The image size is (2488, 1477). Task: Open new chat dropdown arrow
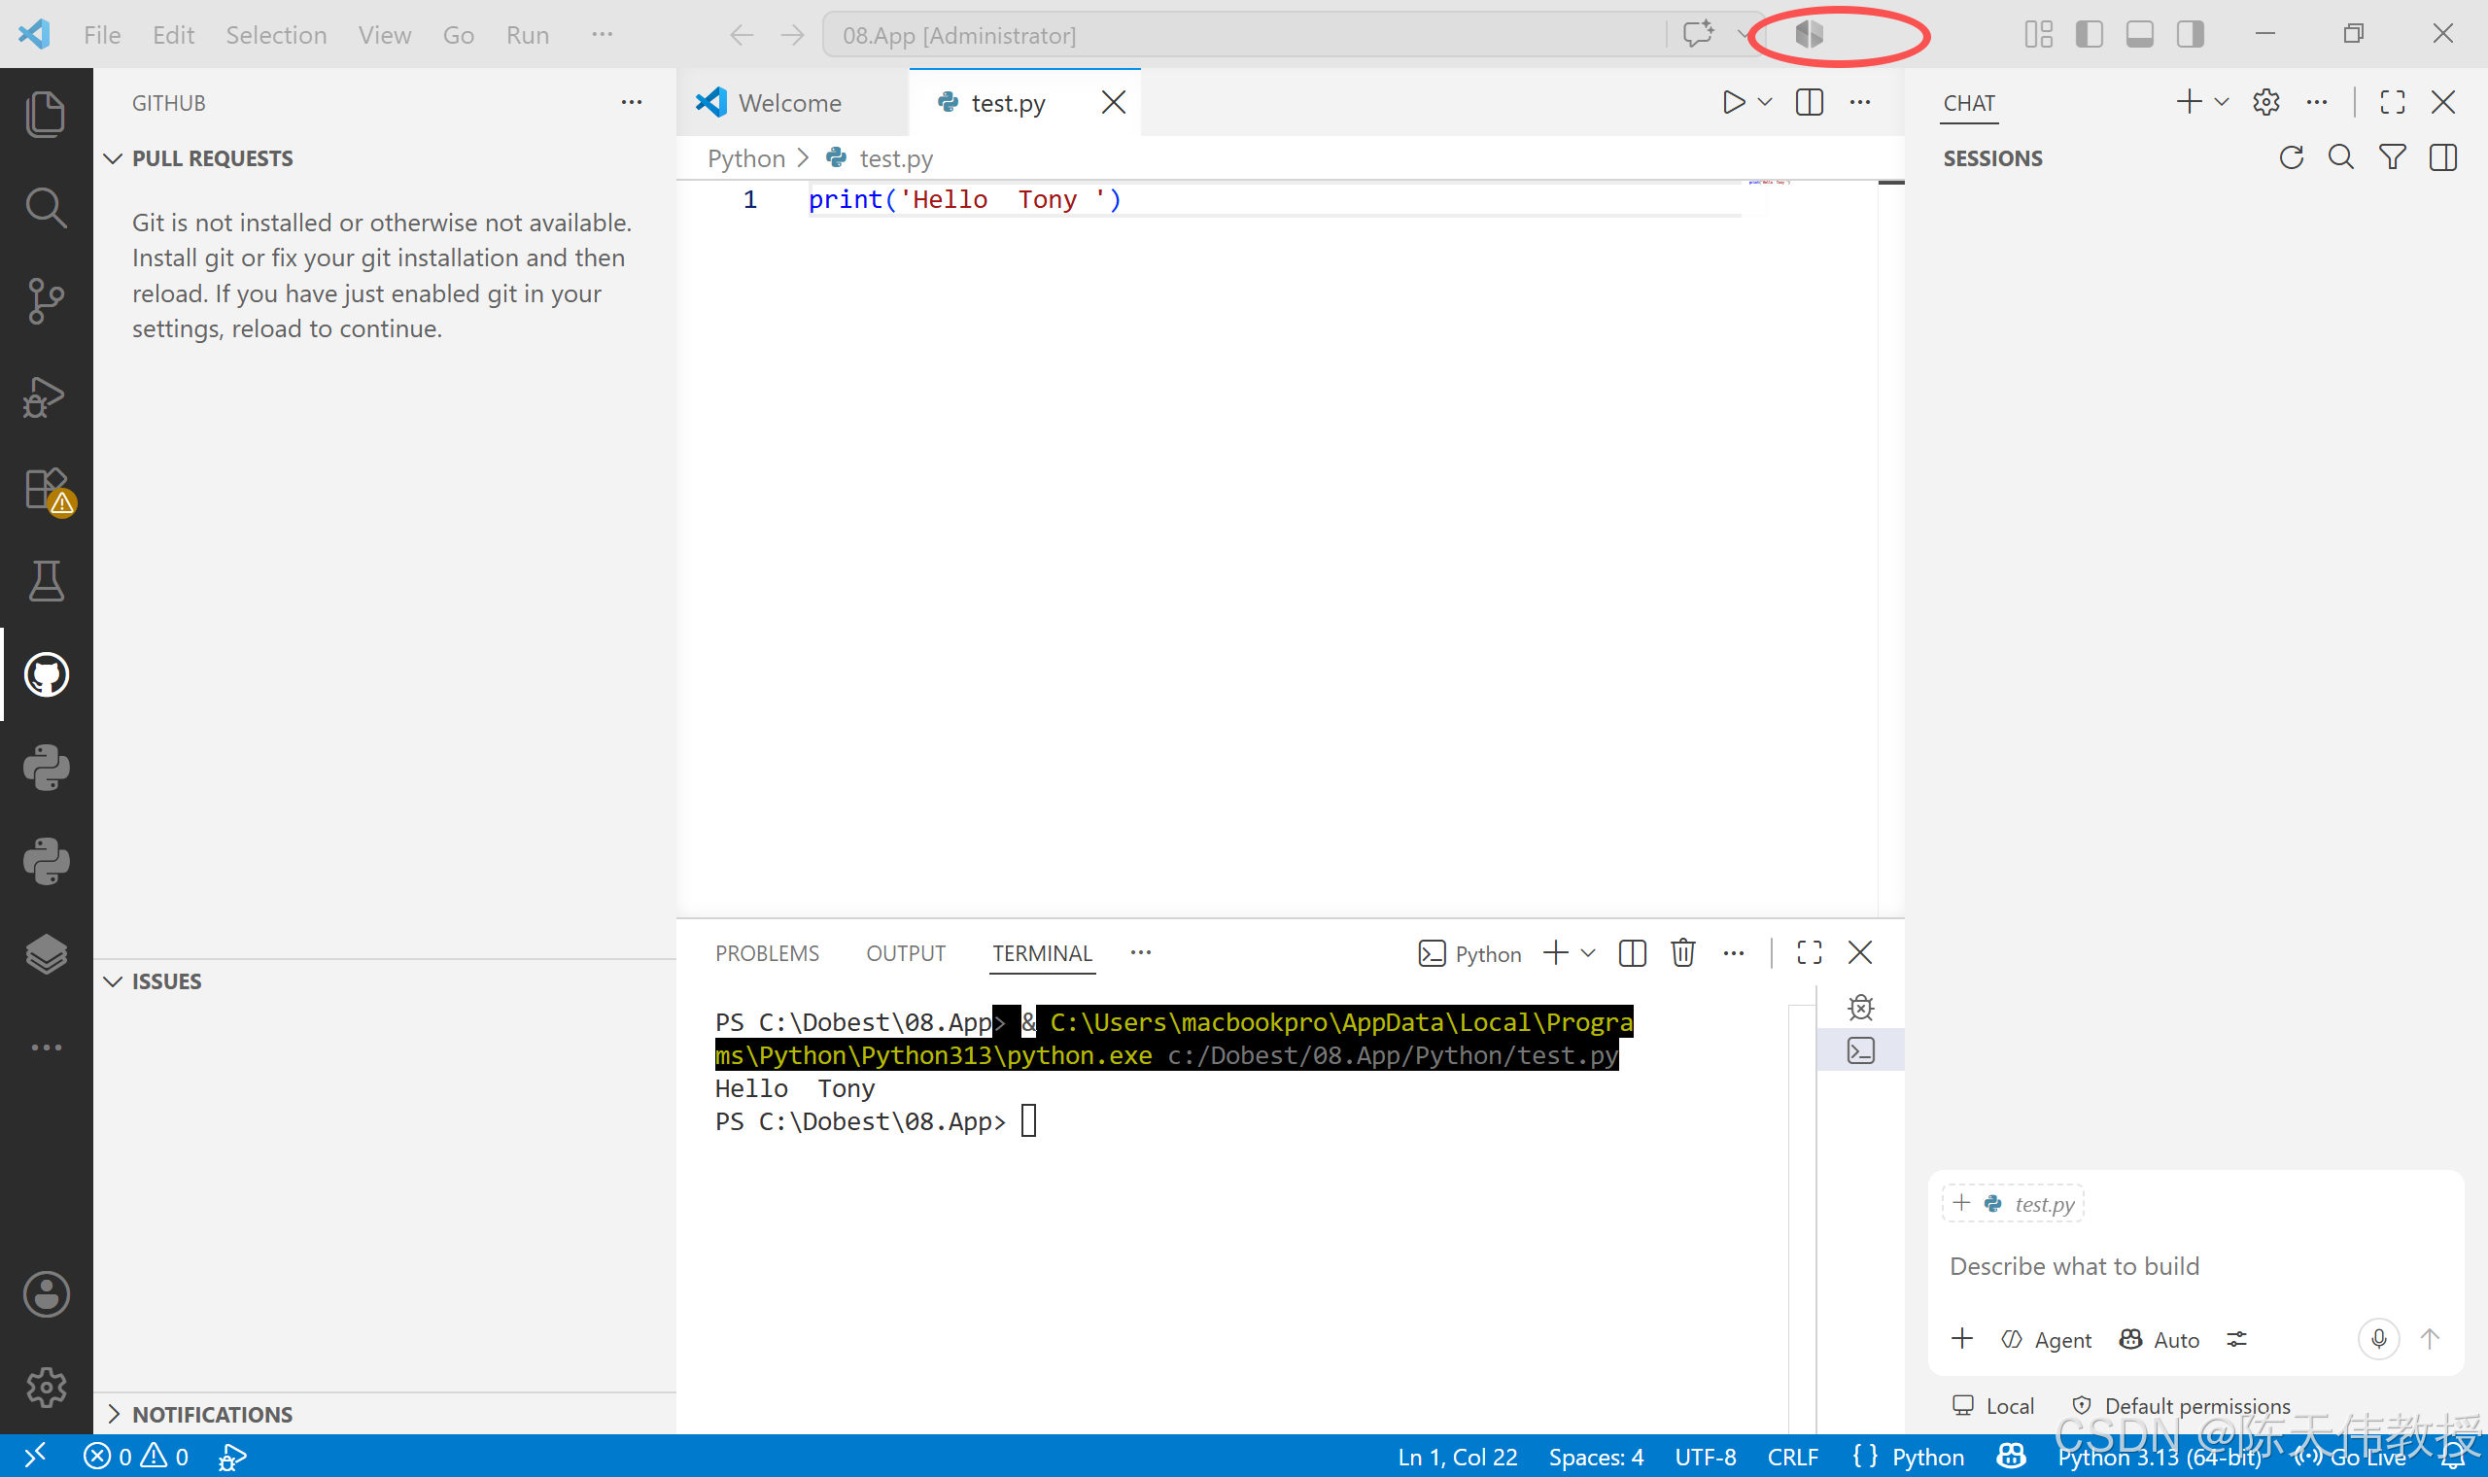tap(2222, 101)
